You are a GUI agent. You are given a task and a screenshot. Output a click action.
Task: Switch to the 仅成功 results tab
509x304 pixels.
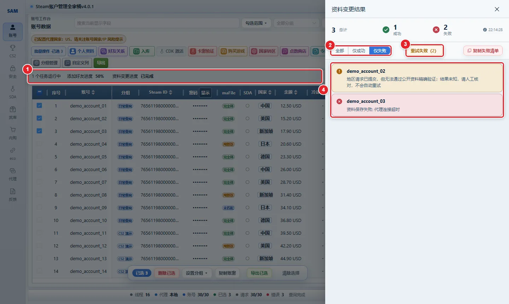coord(359,51)
